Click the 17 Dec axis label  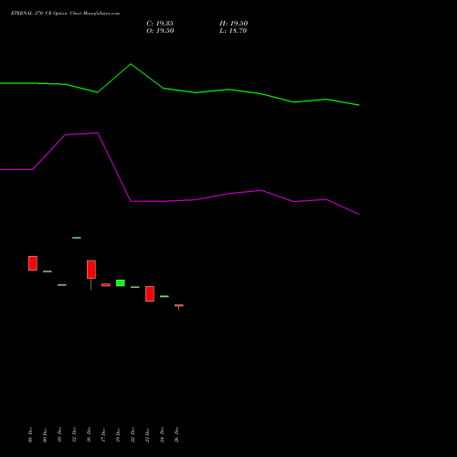point(103,435)
